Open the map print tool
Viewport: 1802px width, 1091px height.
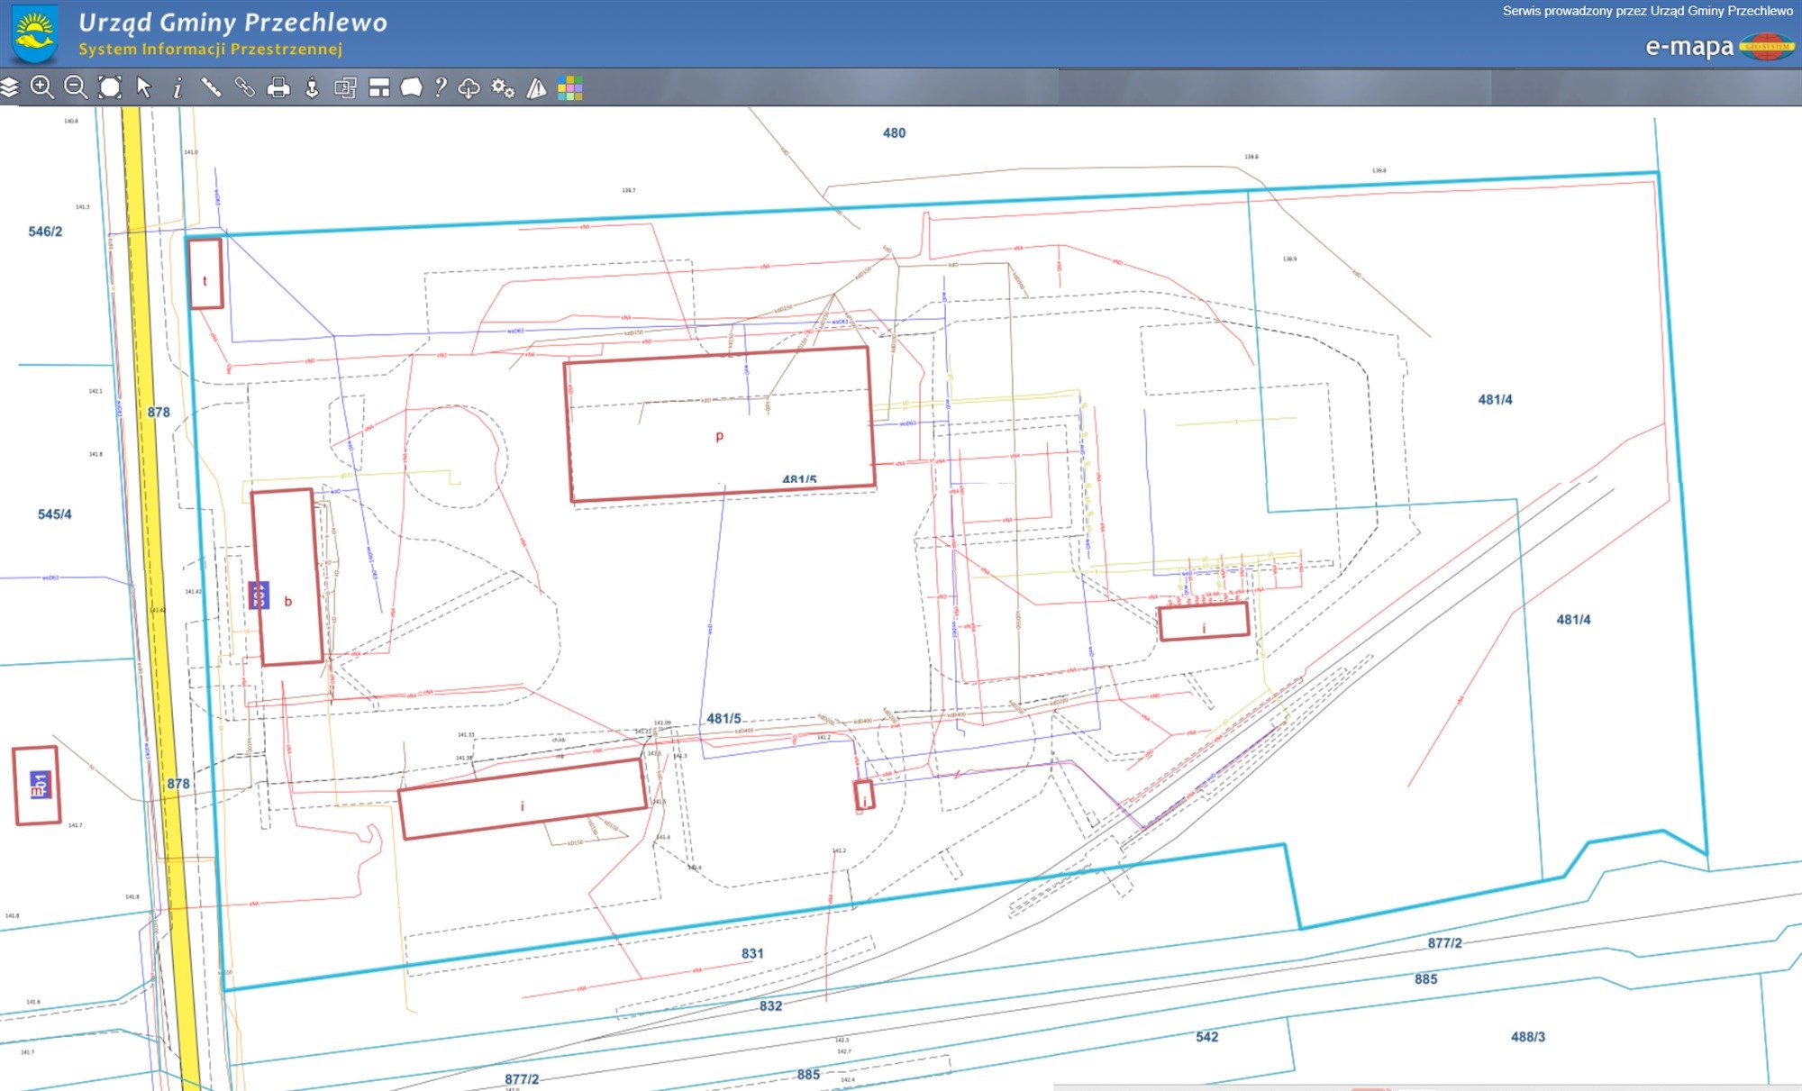tap(278, 87)
